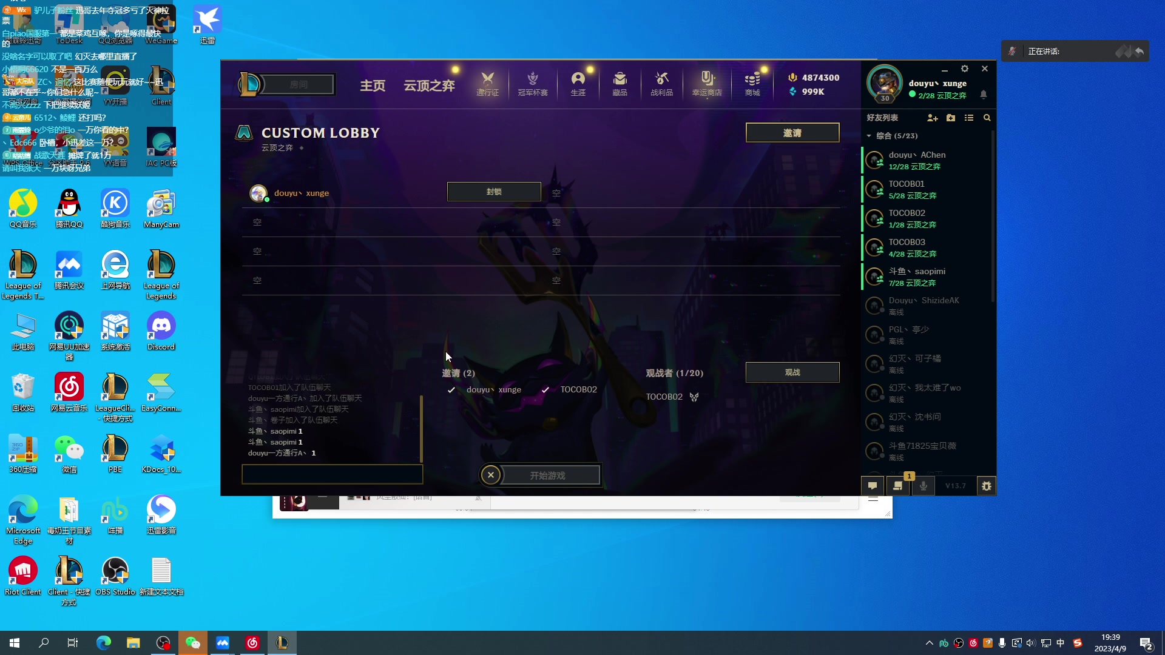The image size is (1165, 655).
Task: Open the WeChat (微信) desktop icon
Action: [x=69, y=454]
